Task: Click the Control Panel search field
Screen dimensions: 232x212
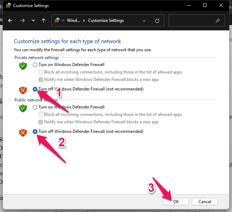Action: point(197,20)
